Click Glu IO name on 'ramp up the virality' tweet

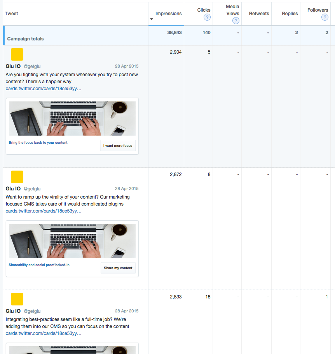pyautogui.click(x=13, y=188)
